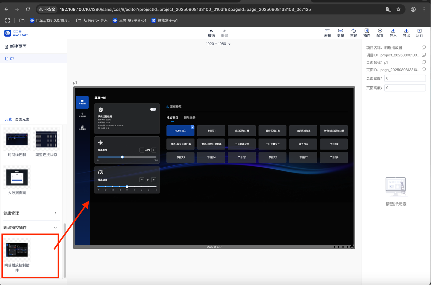Select 屏幕控制 in the canvas sidebar

point(82,102)
